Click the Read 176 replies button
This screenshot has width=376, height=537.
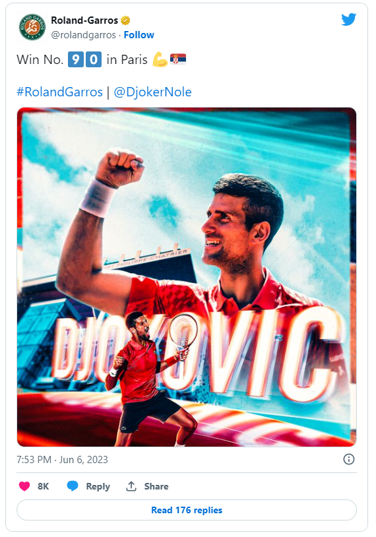coord(187,510)
